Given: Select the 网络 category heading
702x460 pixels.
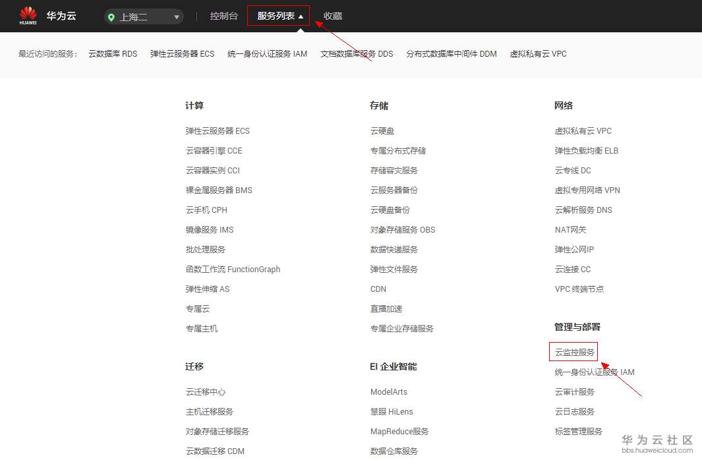Looking at the screenshot, I should click(x=563, y=105).
